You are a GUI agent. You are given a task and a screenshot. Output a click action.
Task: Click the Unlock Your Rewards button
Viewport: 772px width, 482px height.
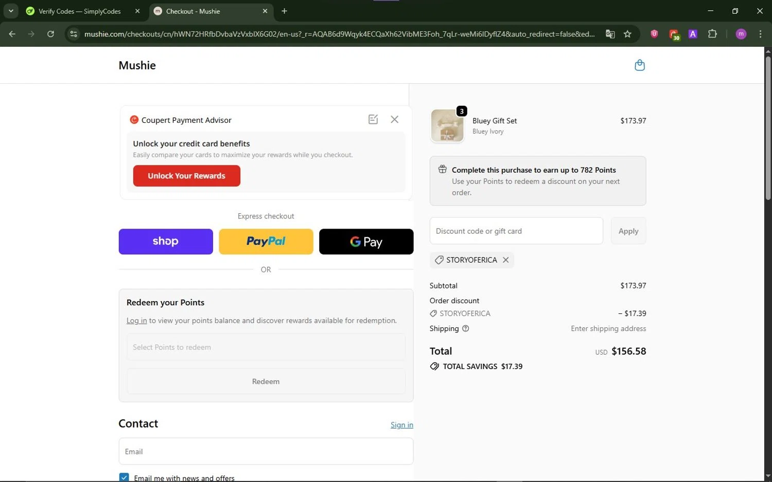186,176
